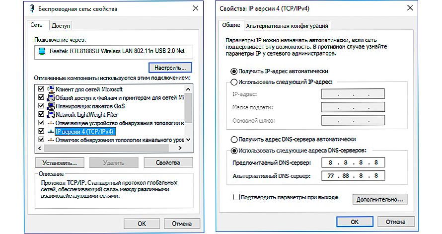Click the component list scroll-down arrow
The width and height of the screenshot is (442, 234).
(x=188, y=140)
